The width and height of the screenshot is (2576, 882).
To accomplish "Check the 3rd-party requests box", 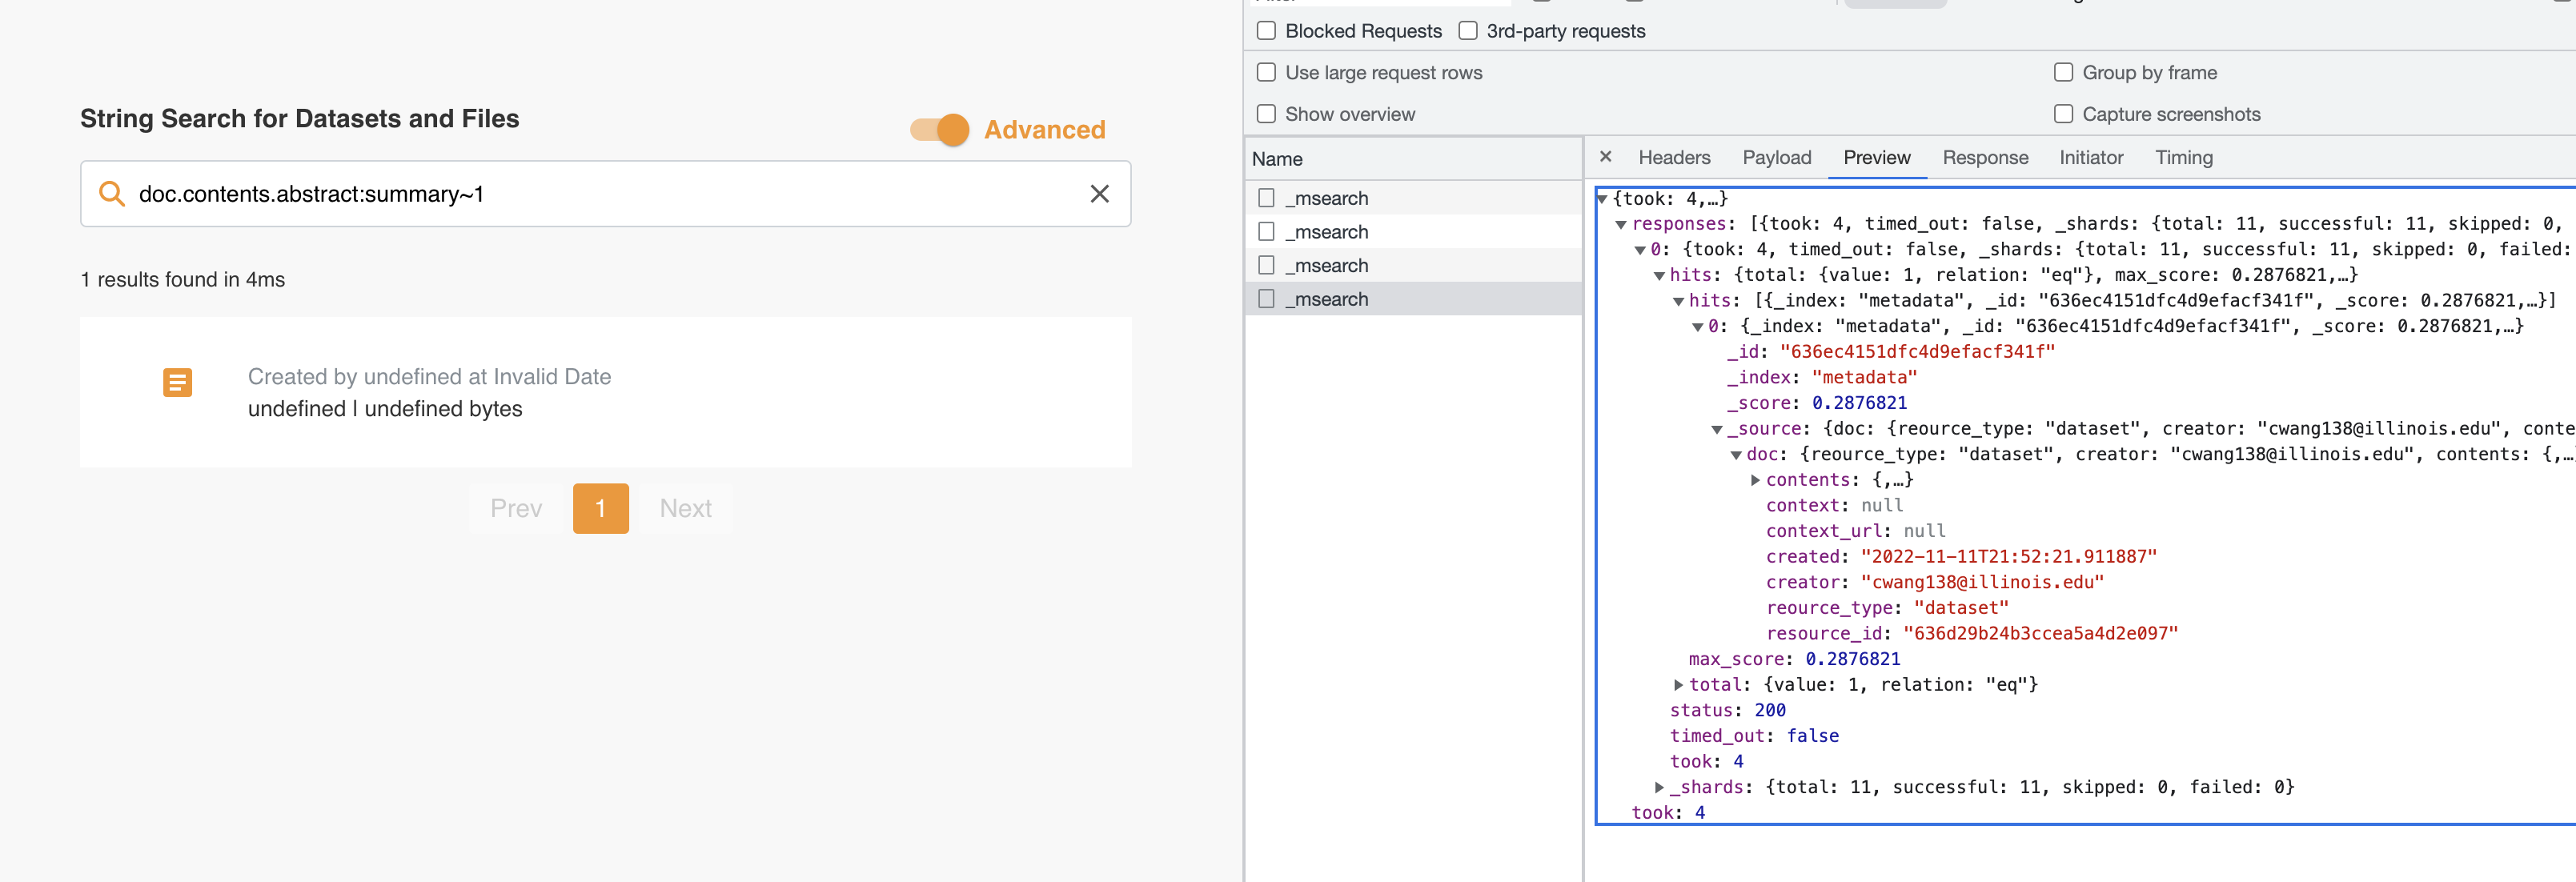I will (1468, 31).
